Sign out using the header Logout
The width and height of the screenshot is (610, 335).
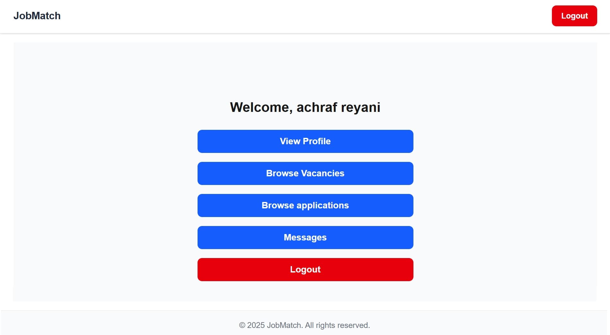pyautogui.click(x=574, y=16)
